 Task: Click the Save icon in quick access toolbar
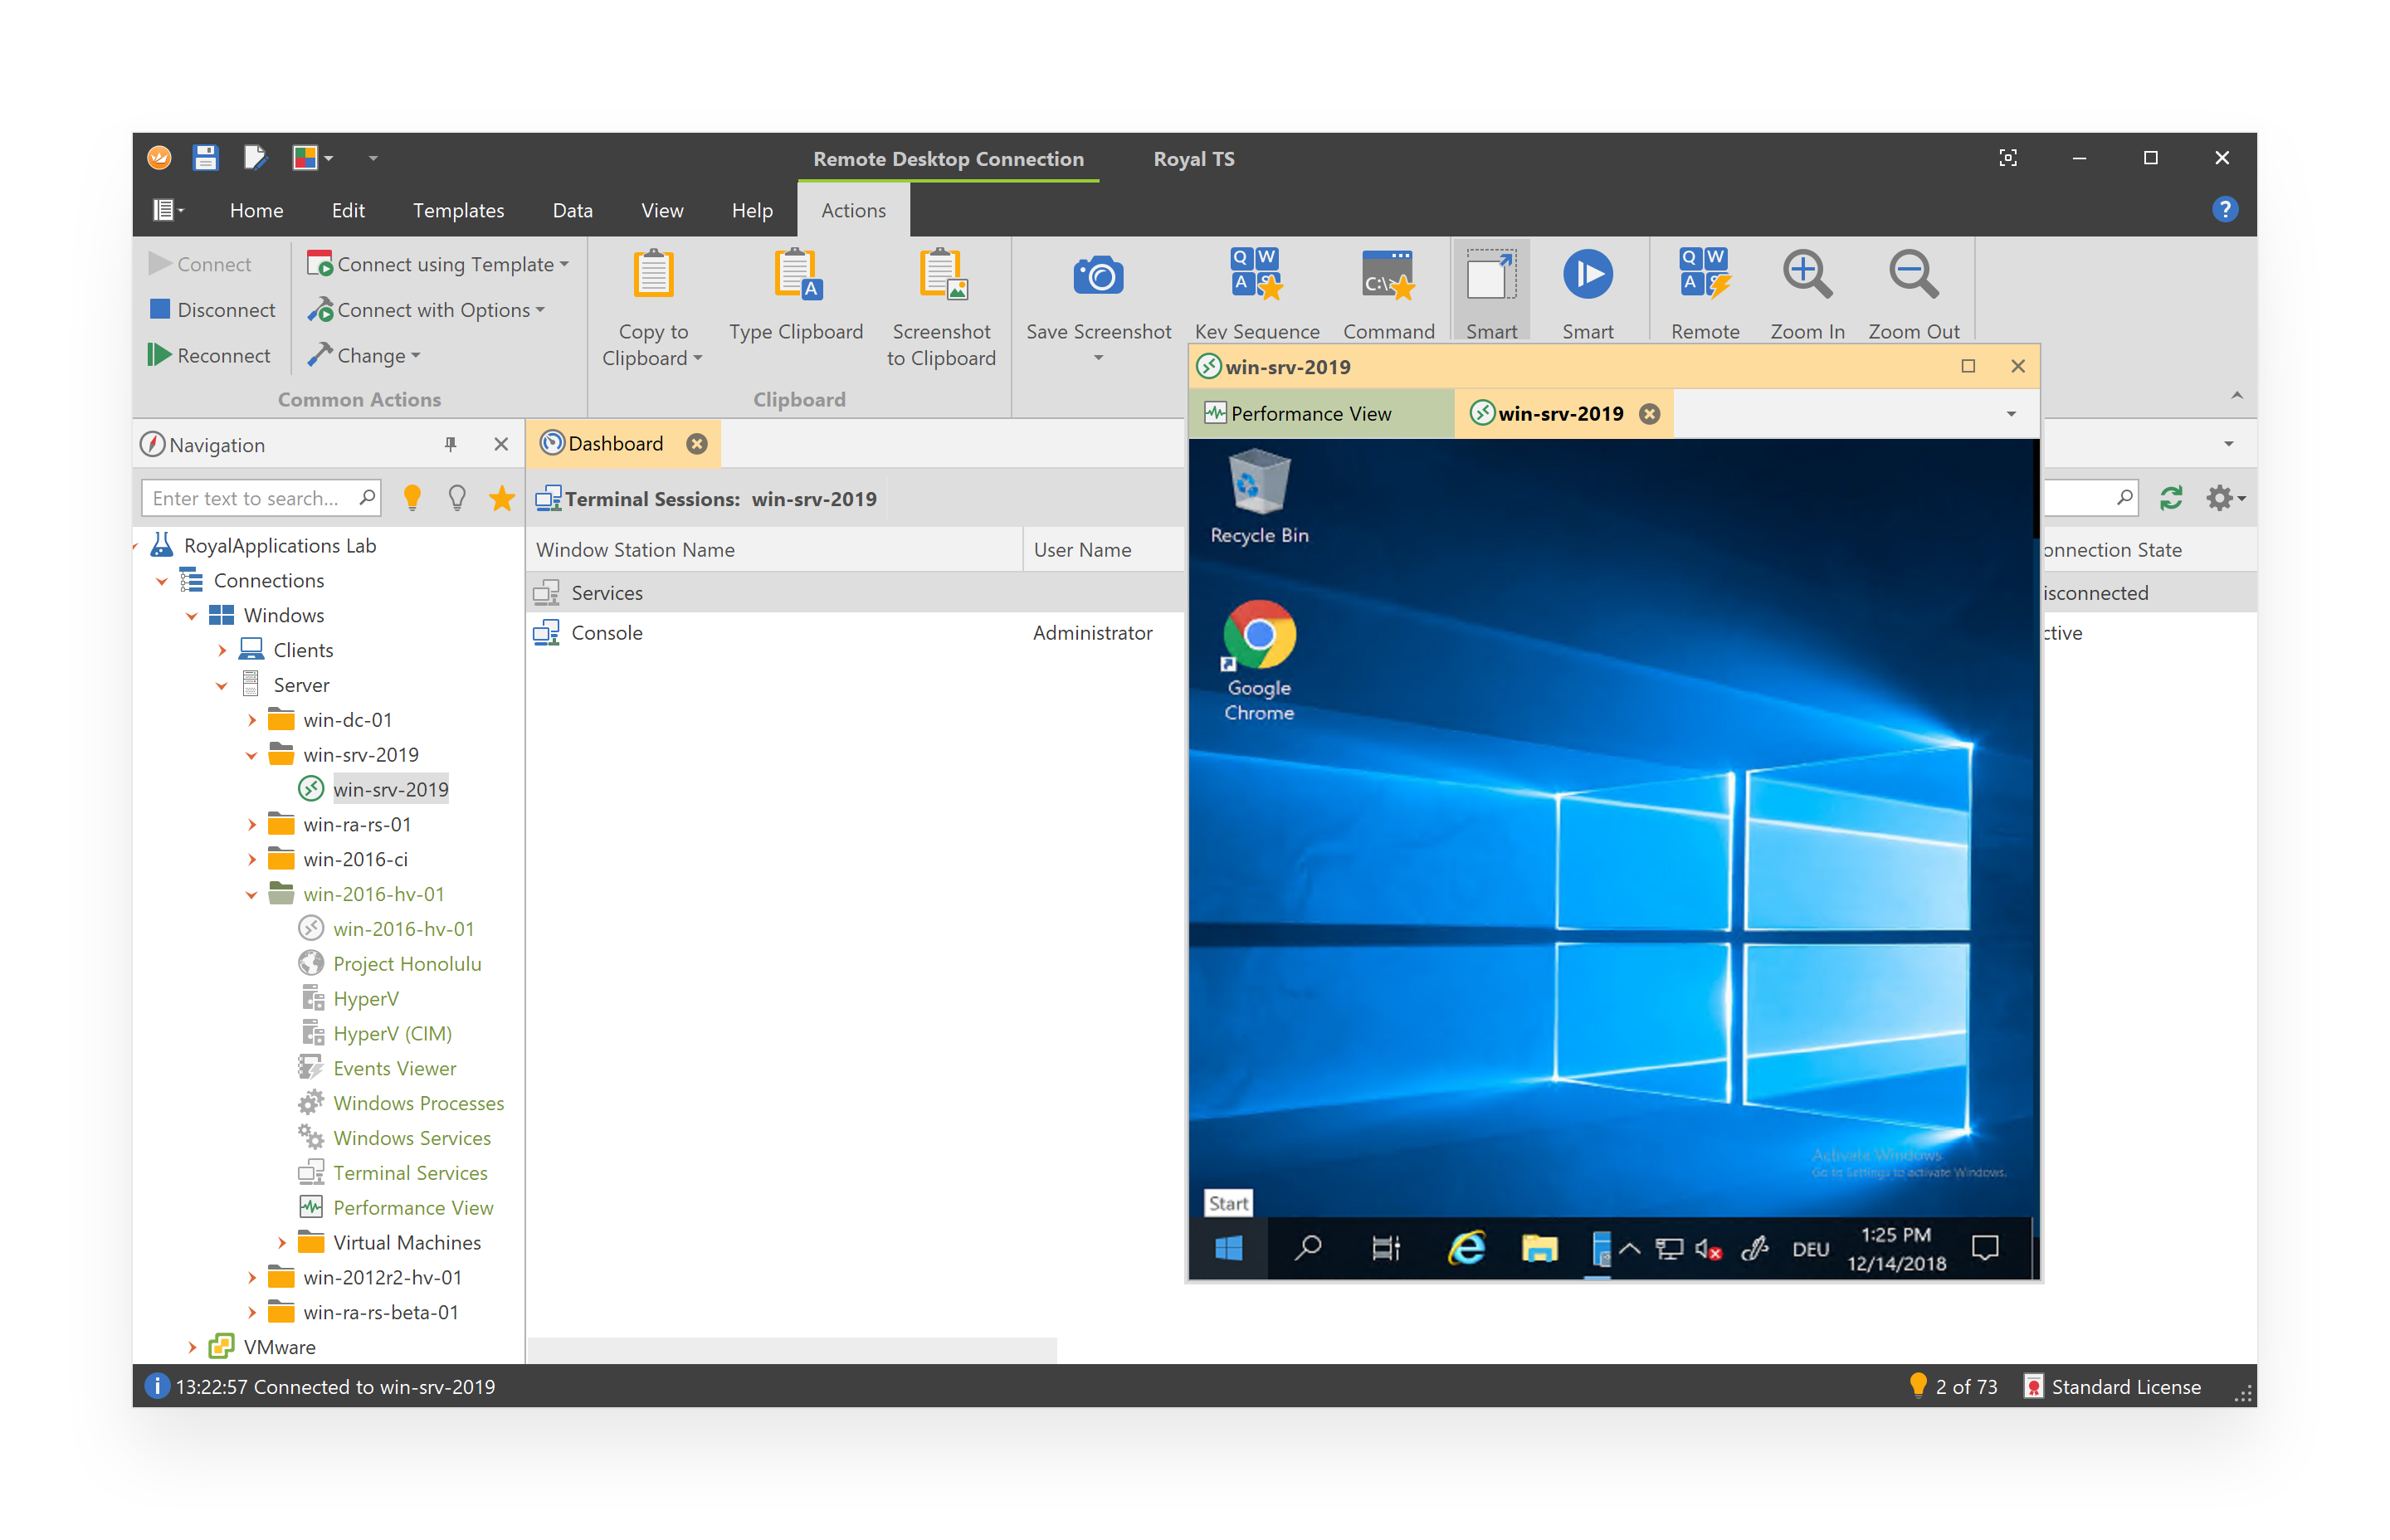[x=206, y=158]
